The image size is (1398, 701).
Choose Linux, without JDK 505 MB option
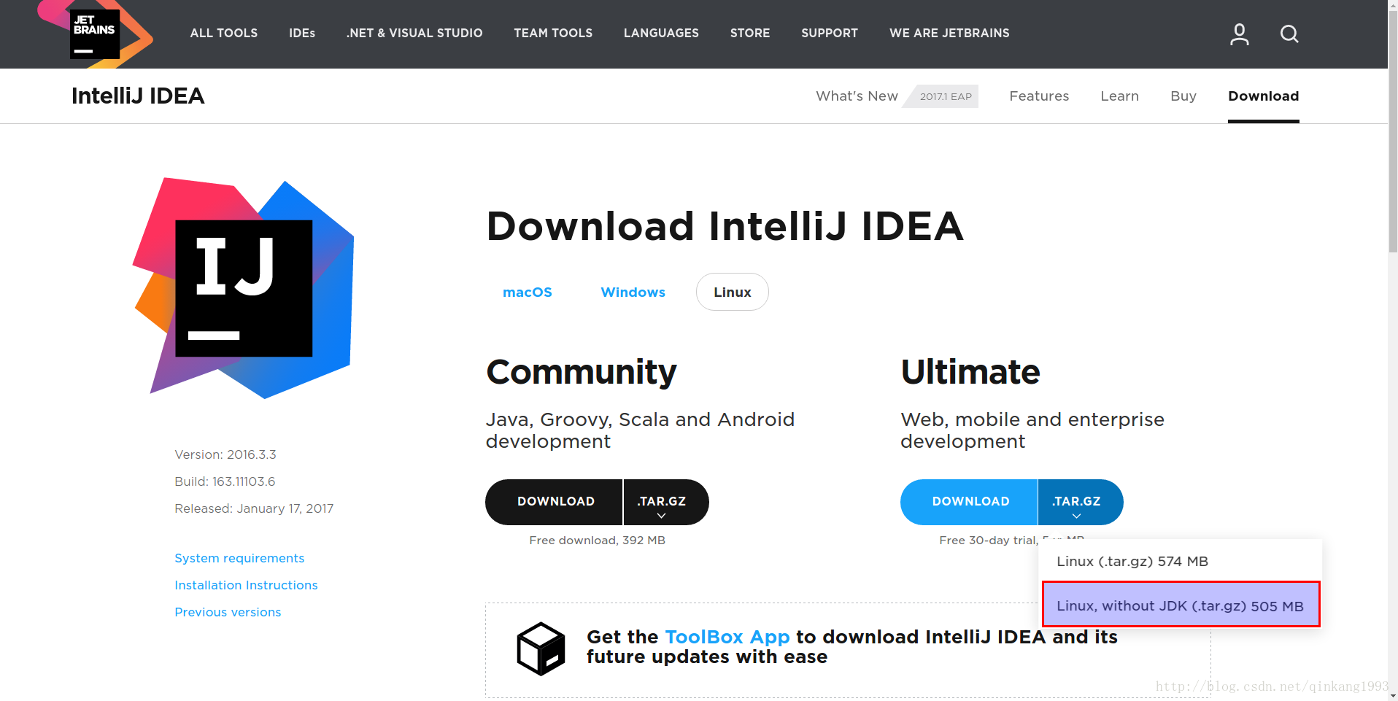(x=1181, y=605)
